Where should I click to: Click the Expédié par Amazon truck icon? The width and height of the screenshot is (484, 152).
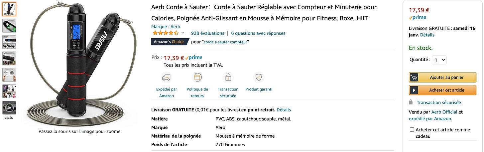tap(166, 77)
